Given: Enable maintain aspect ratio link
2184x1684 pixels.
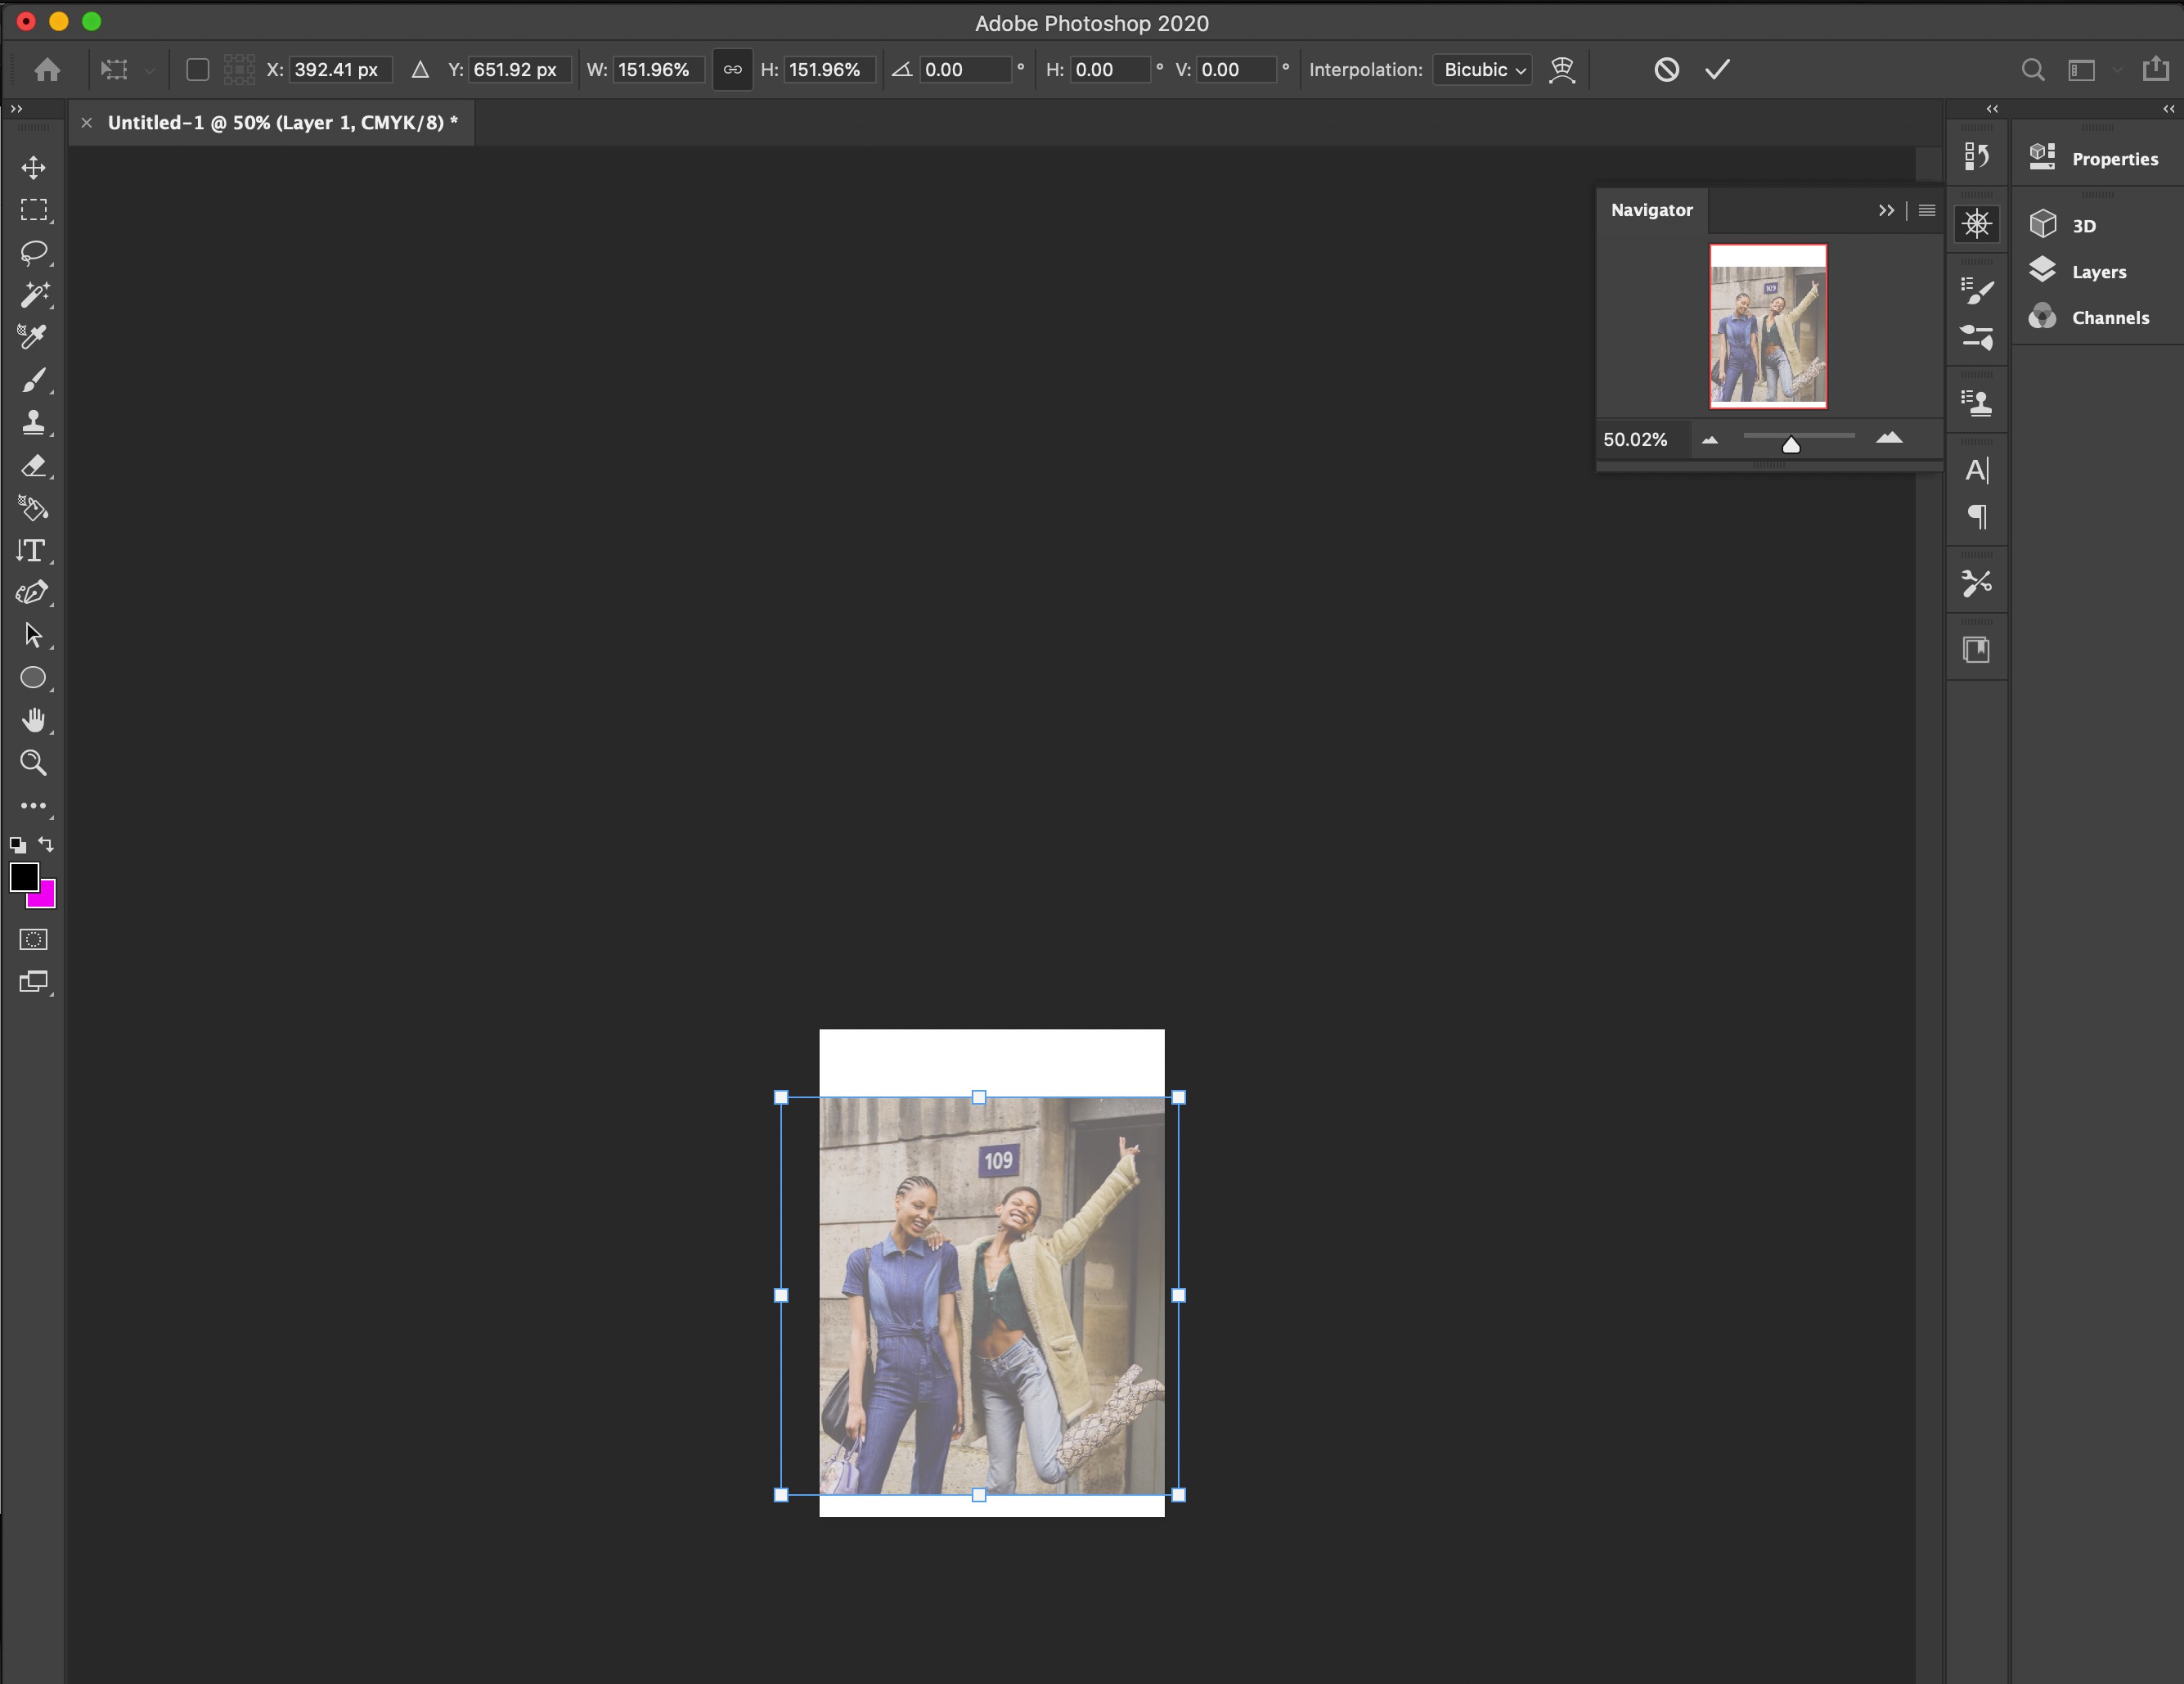Looking at the screenshot, I should [x=732, y=69].
